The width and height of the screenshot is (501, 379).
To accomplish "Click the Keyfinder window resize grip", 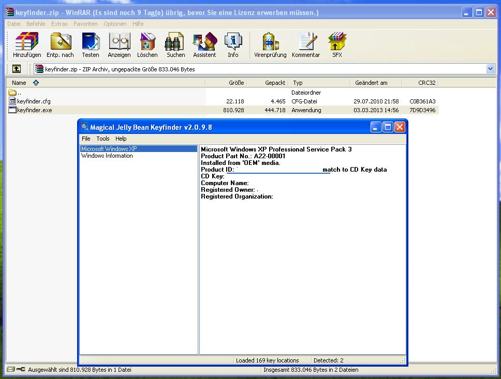I will tap(403, 361).
